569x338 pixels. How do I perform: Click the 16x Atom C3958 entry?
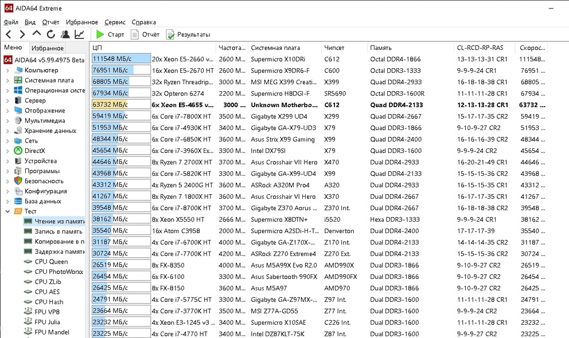click(x=176, y=231)
